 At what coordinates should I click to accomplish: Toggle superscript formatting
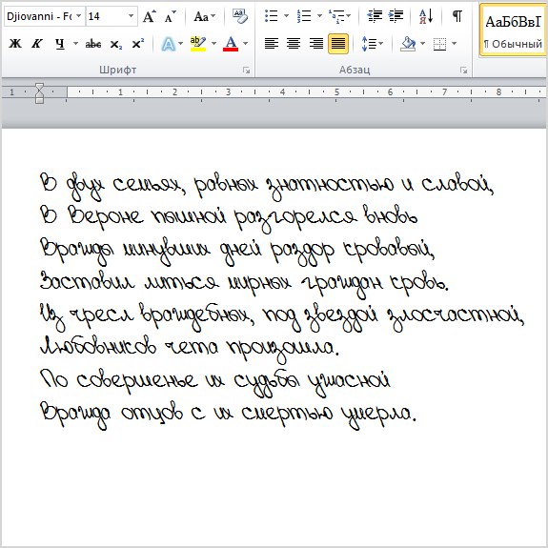coord(137,44)
